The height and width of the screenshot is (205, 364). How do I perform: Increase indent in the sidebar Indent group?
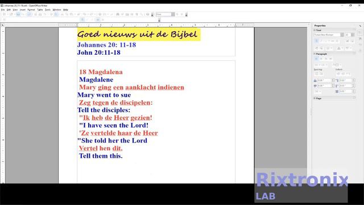click(338, 74)
